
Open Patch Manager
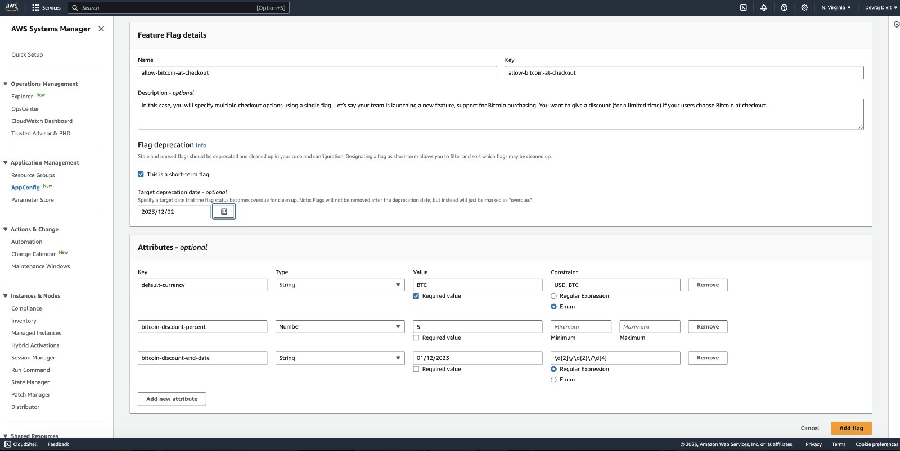point(31,395)
